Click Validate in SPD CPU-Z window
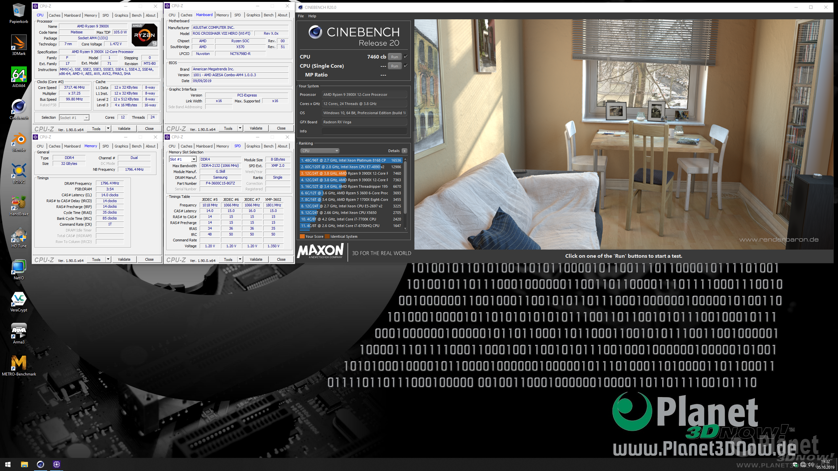Screen dimensions: 838x471 pos(256,259)
